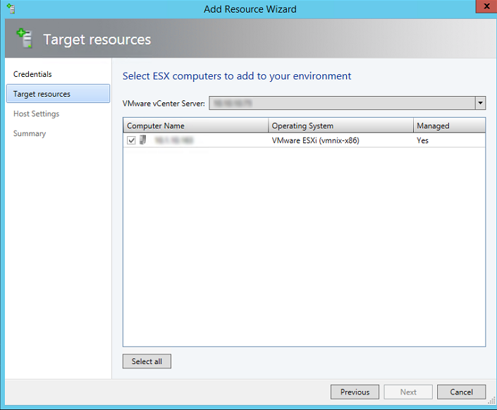Click the Select all button
The height and width of the screenshot is (410, 497).
pyautogui.click(x=147, y=361)
